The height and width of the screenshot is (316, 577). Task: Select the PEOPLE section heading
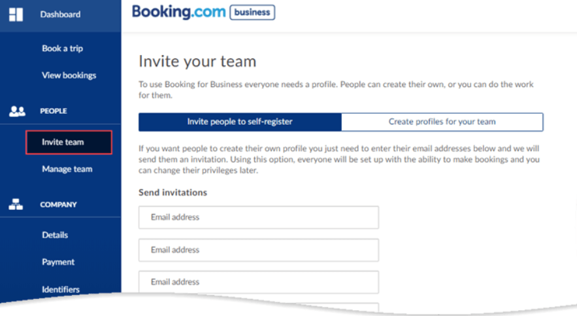point(54,111)
